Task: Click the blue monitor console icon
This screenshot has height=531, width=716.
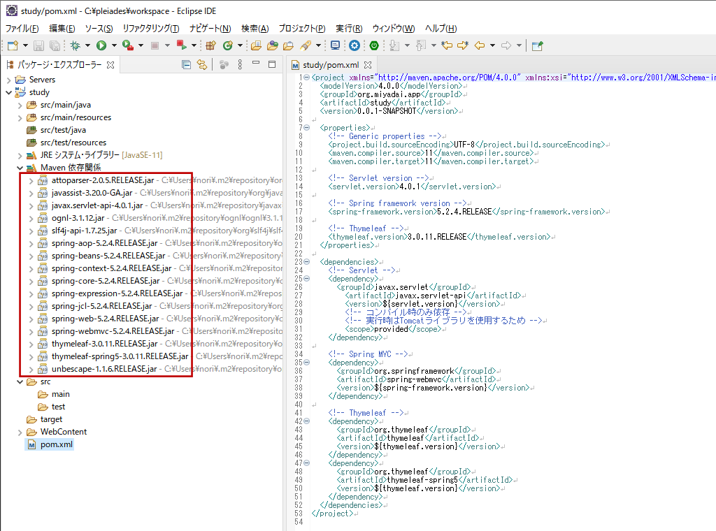Action: [335, 45]
